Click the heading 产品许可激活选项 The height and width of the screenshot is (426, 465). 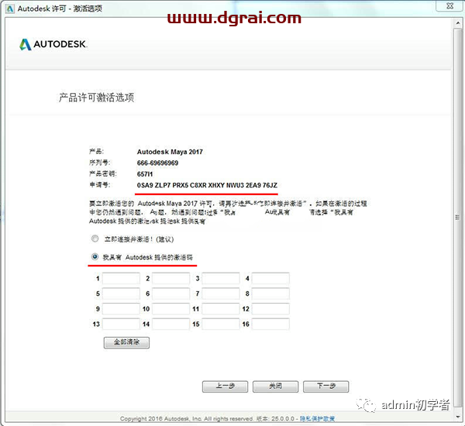click(96, 98)
